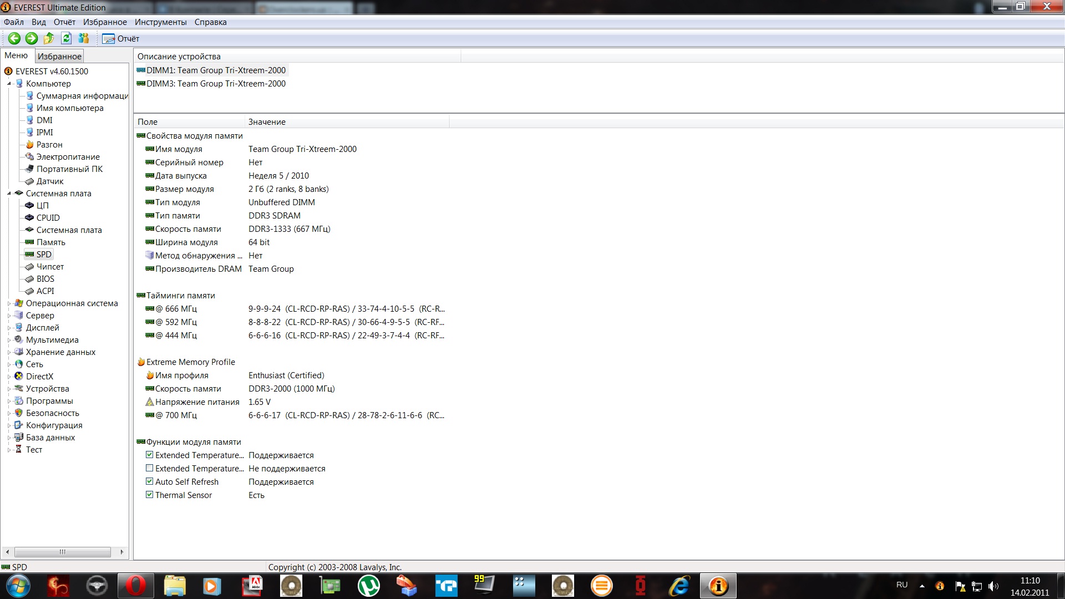Click the volume speaker tray icon
1065x599 pixels.
pyautogui.click(x=993, y=586)
